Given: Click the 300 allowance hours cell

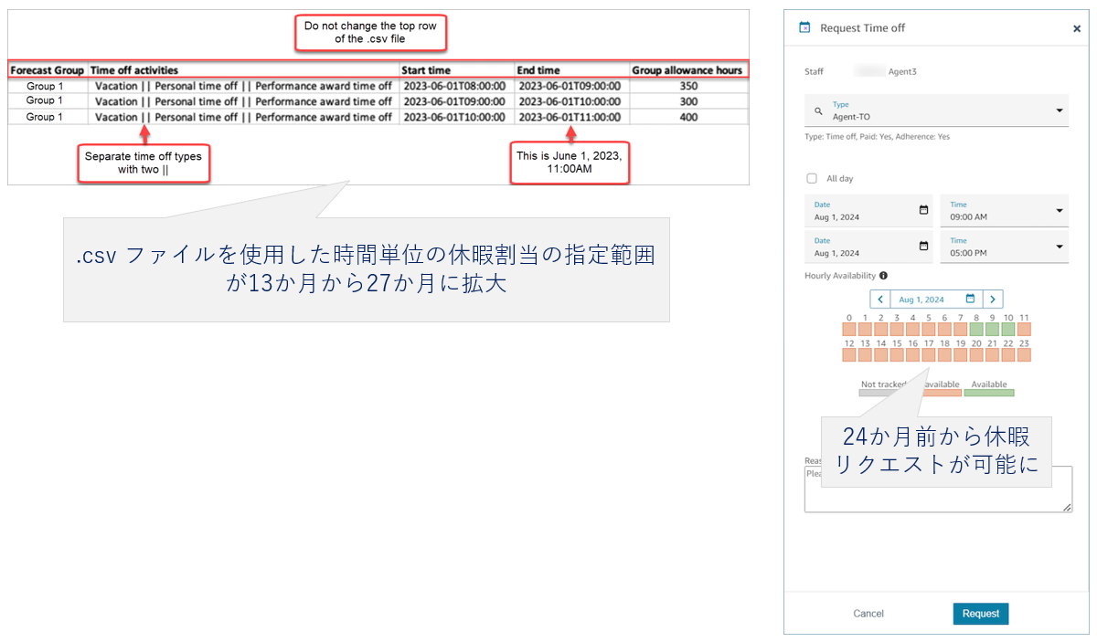Looking at the screenshot, I should coord(688,101).
